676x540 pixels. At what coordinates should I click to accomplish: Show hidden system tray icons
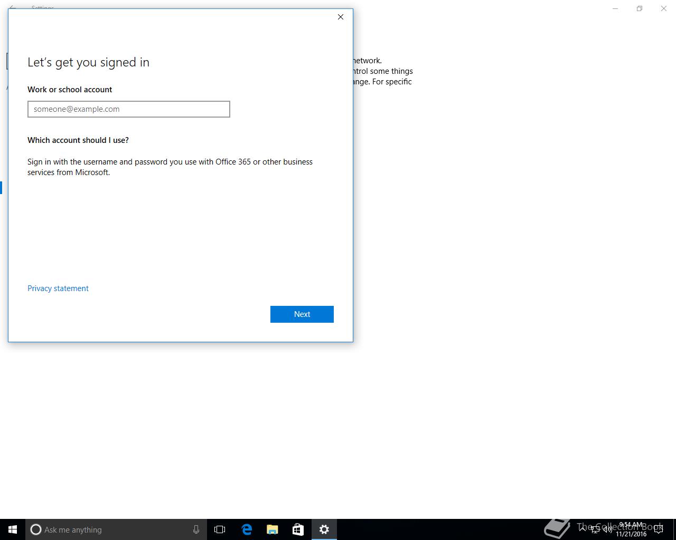pos(583,529)
